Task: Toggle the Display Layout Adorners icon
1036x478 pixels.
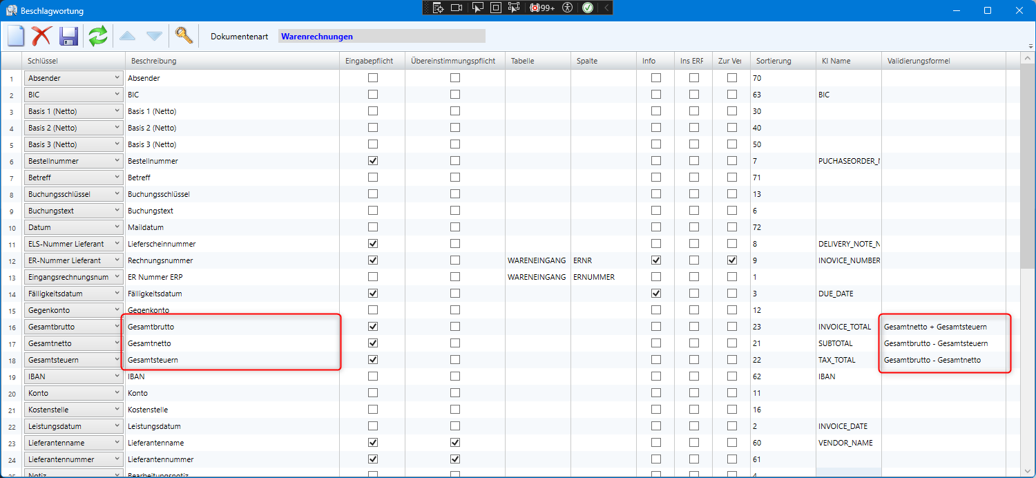Action: (495, 8)
